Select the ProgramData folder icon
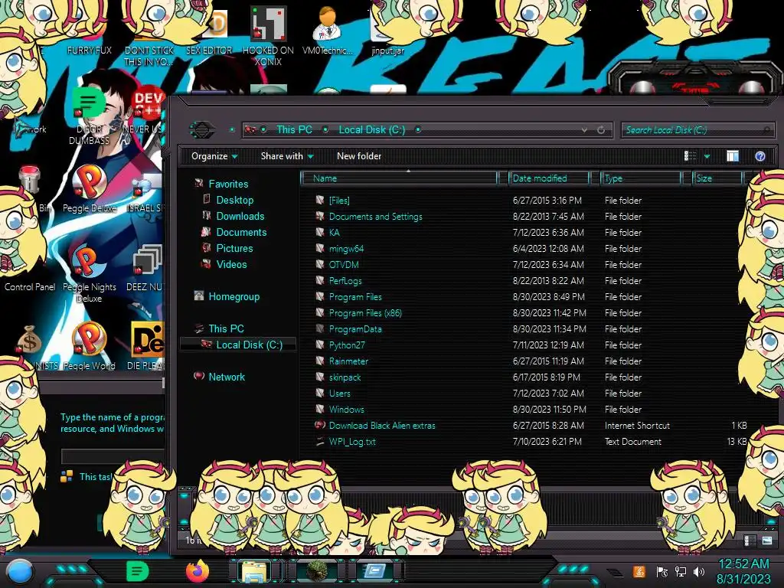Screen dimensions: 784x588 320,328
